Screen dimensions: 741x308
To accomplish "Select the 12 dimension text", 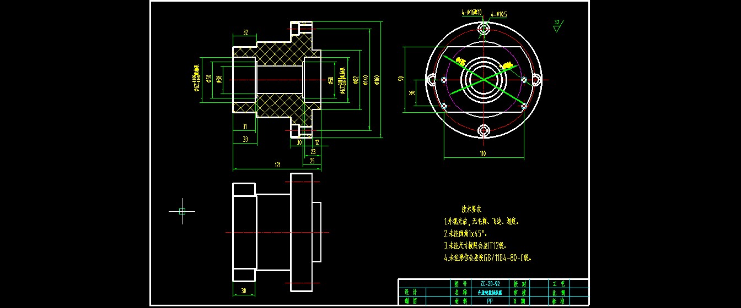I will (317, 142).
